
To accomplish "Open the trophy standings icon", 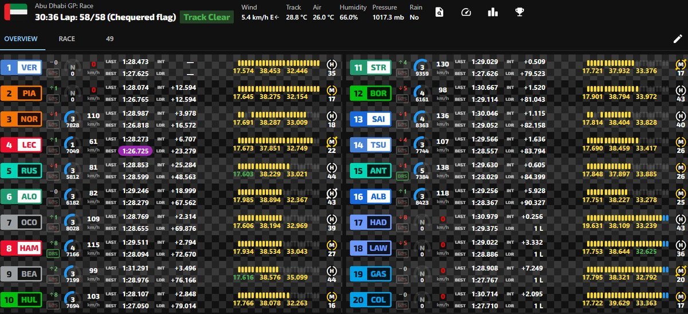I will (519, 12).
